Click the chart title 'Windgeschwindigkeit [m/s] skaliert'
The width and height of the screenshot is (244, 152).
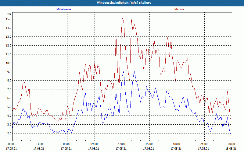[124, 3]
